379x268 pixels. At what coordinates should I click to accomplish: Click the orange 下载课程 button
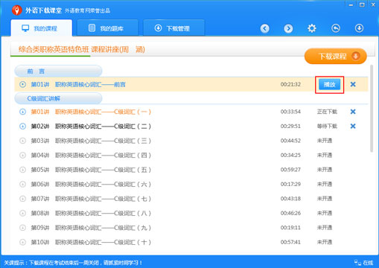tap(336, 57)
